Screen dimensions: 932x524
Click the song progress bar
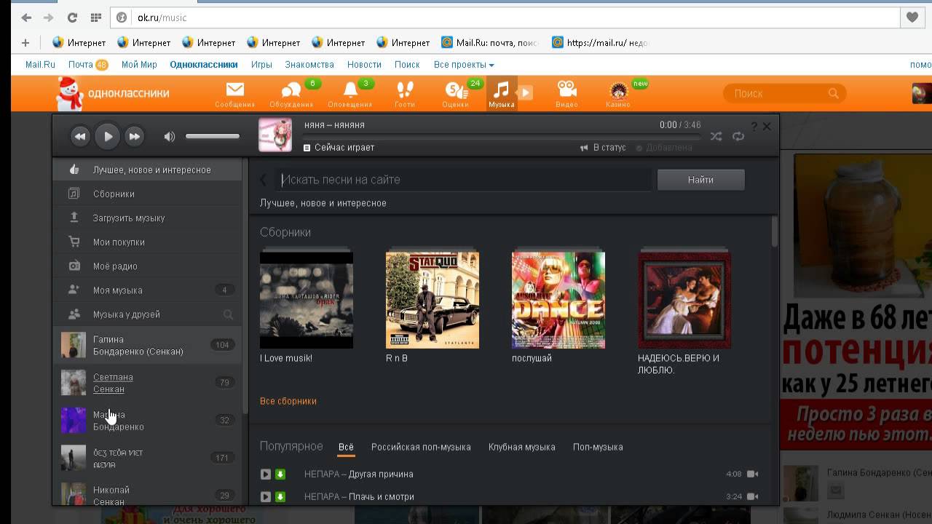tap(502, 136)
